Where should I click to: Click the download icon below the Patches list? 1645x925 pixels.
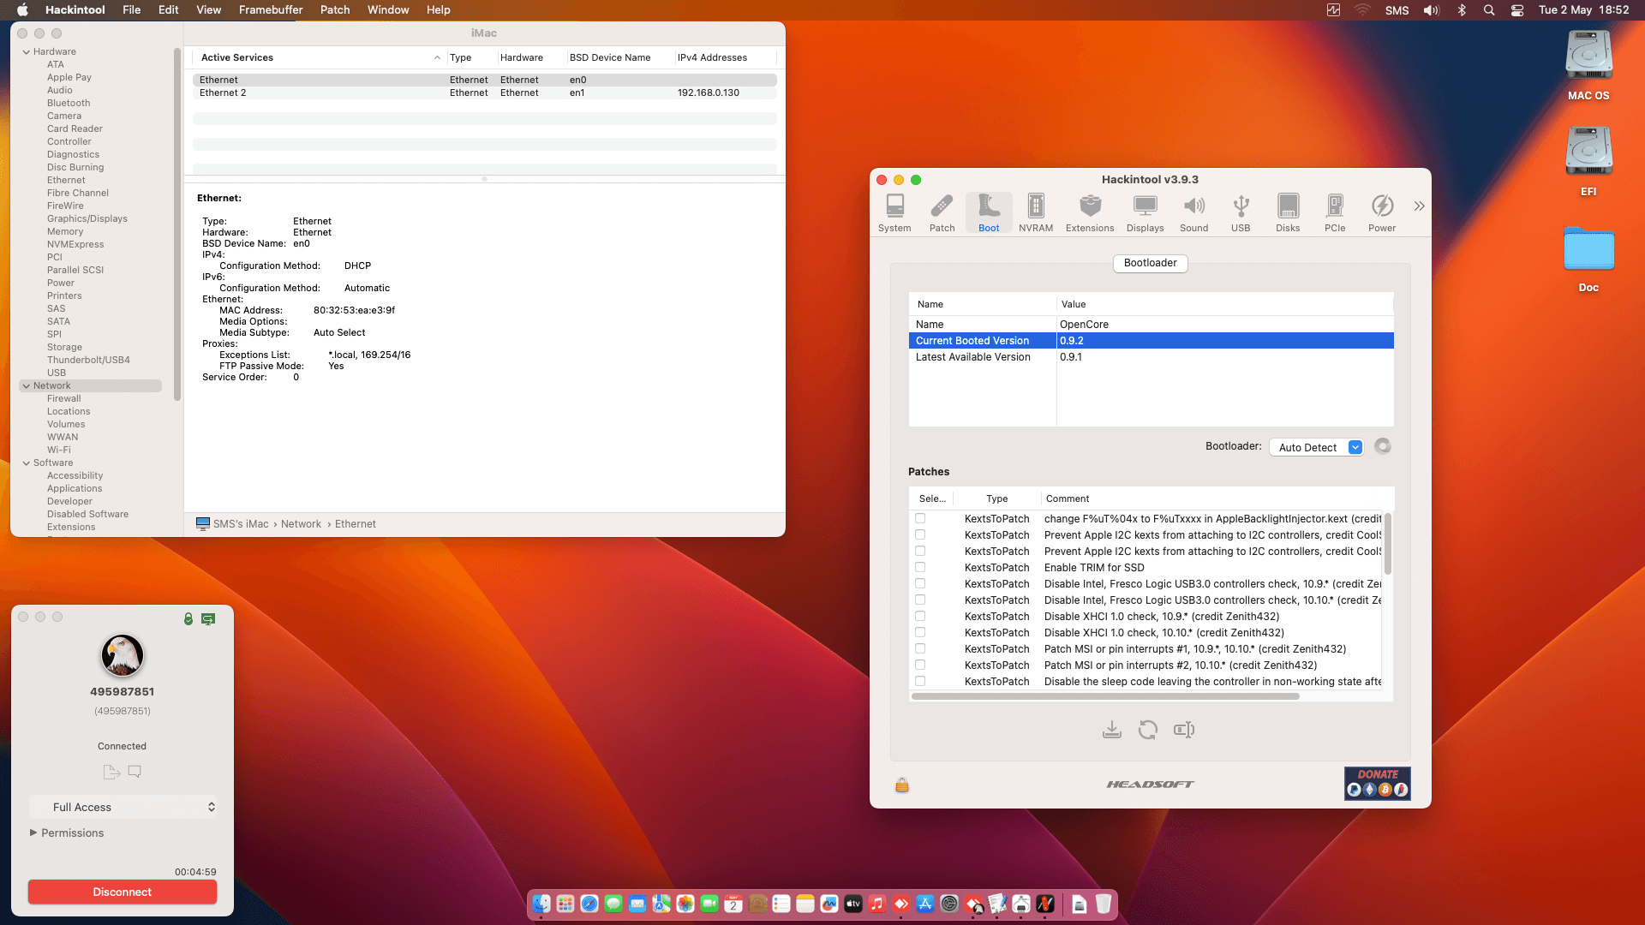click(1111, 730)
